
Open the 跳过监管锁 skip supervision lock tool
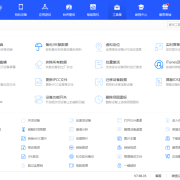click(32, 165)
